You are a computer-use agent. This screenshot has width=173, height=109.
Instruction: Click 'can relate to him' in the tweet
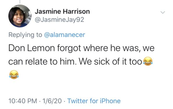pyautogui.click(x=42, y=62)
